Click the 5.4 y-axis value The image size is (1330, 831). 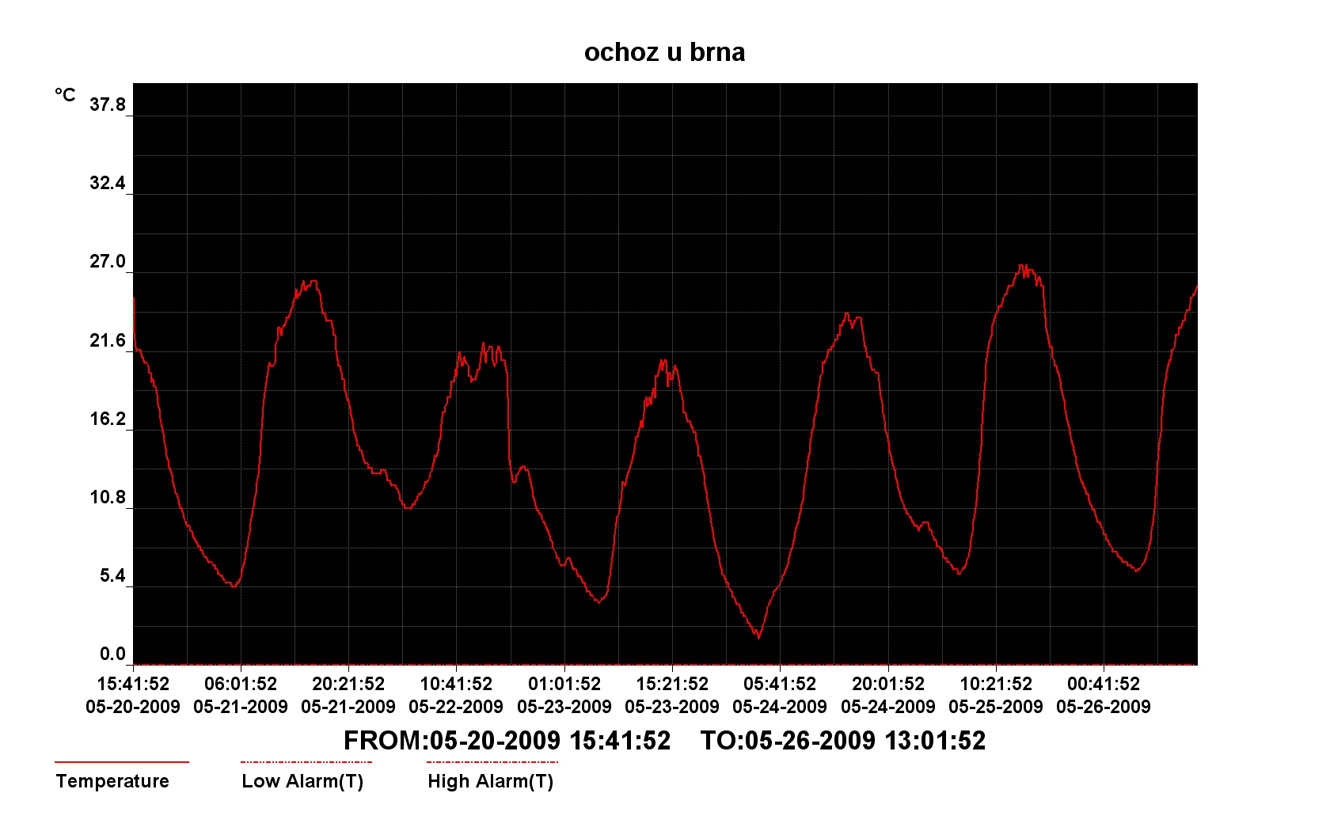click(x=112, y=575)
